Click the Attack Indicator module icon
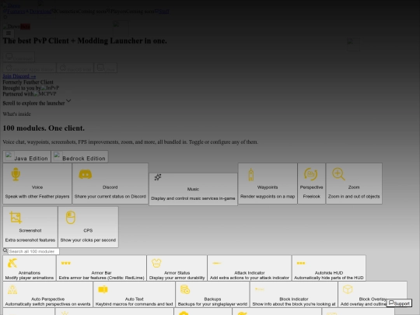Screen dimensions: 420x315 [217, 263]
